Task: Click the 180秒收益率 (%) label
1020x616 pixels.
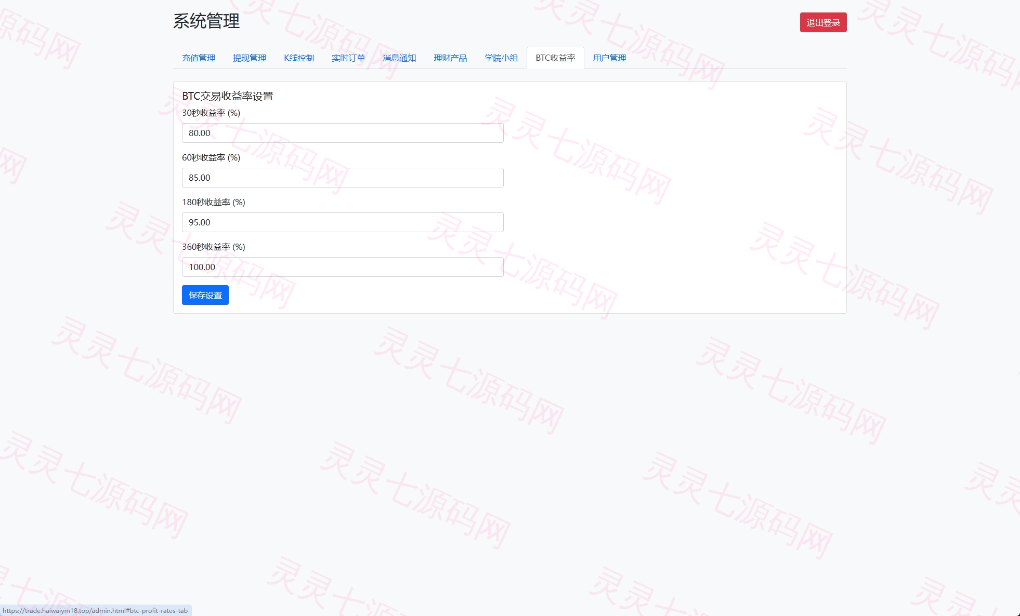Action: 214,202
